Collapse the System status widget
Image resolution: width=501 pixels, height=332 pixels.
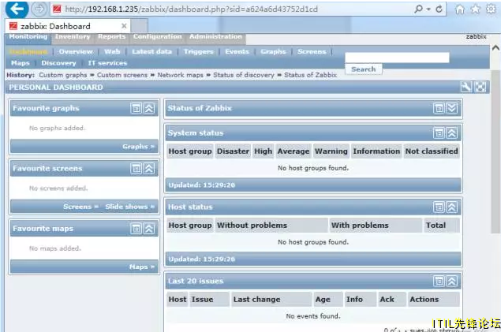pos(452,132)
